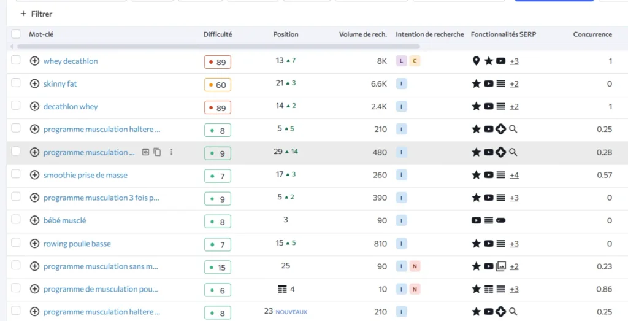Click the Concurrence column header
The width and height of the screenshot is (628, 321).
592,34
